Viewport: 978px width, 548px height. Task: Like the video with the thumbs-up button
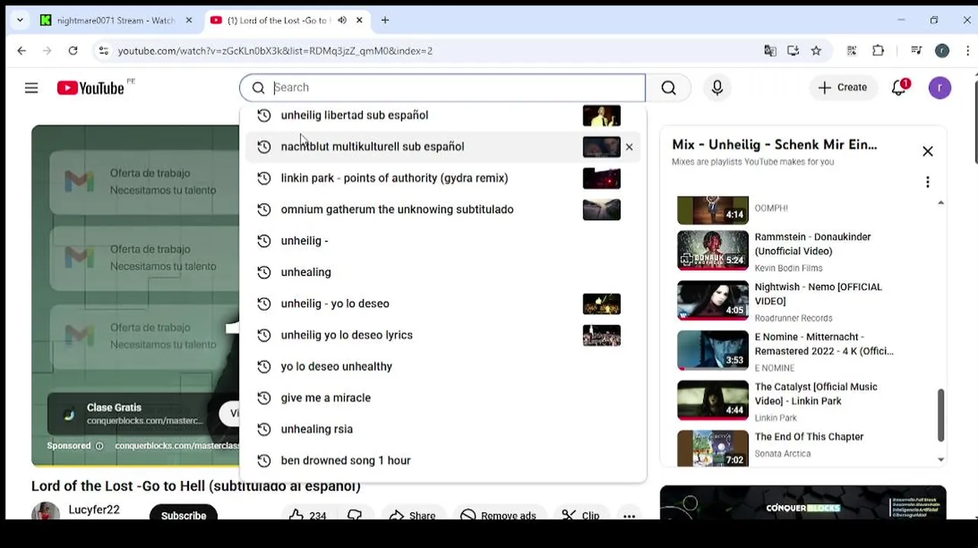[x=307, y=515]
